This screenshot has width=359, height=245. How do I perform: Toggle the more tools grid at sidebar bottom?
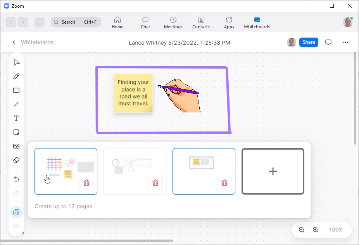16,226
